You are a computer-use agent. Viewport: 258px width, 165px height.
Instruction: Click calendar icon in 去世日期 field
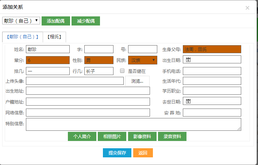point(188,101)
